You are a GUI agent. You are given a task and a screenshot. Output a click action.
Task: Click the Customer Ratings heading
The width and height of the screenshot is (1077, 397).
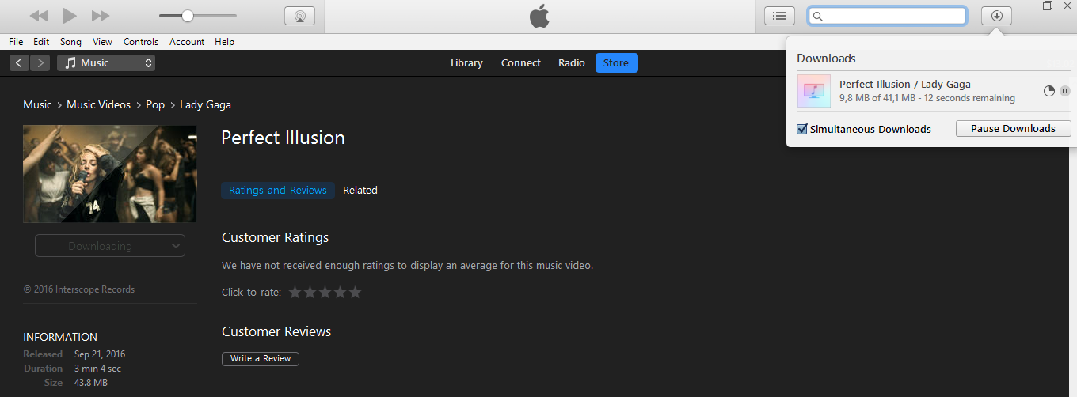[275, 237]
